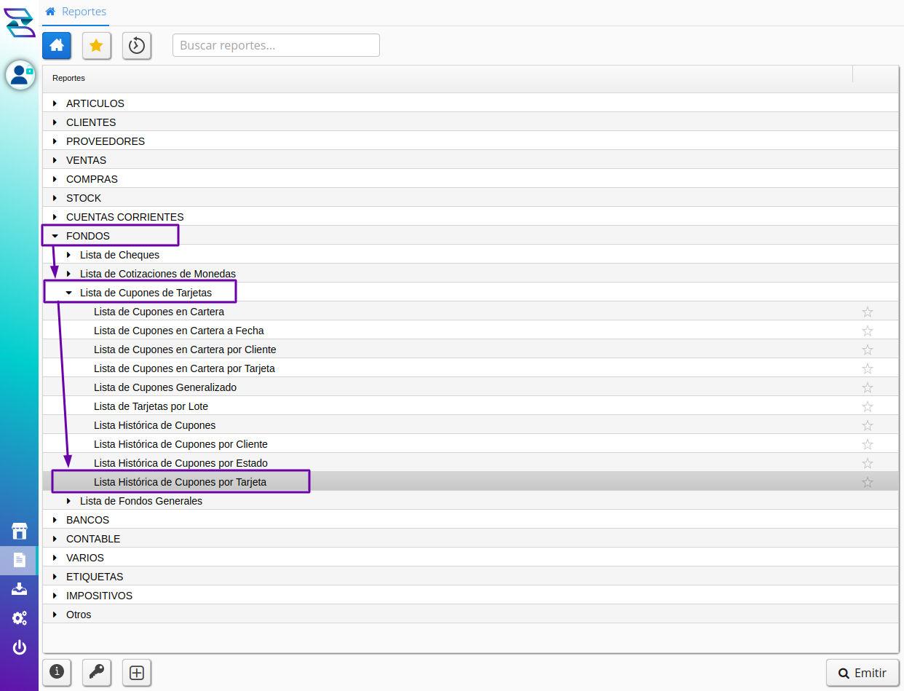The width and height of the screenshot is (904, 691).
Task: Expand the VARIOS category arrow
Action: (55, 558)
